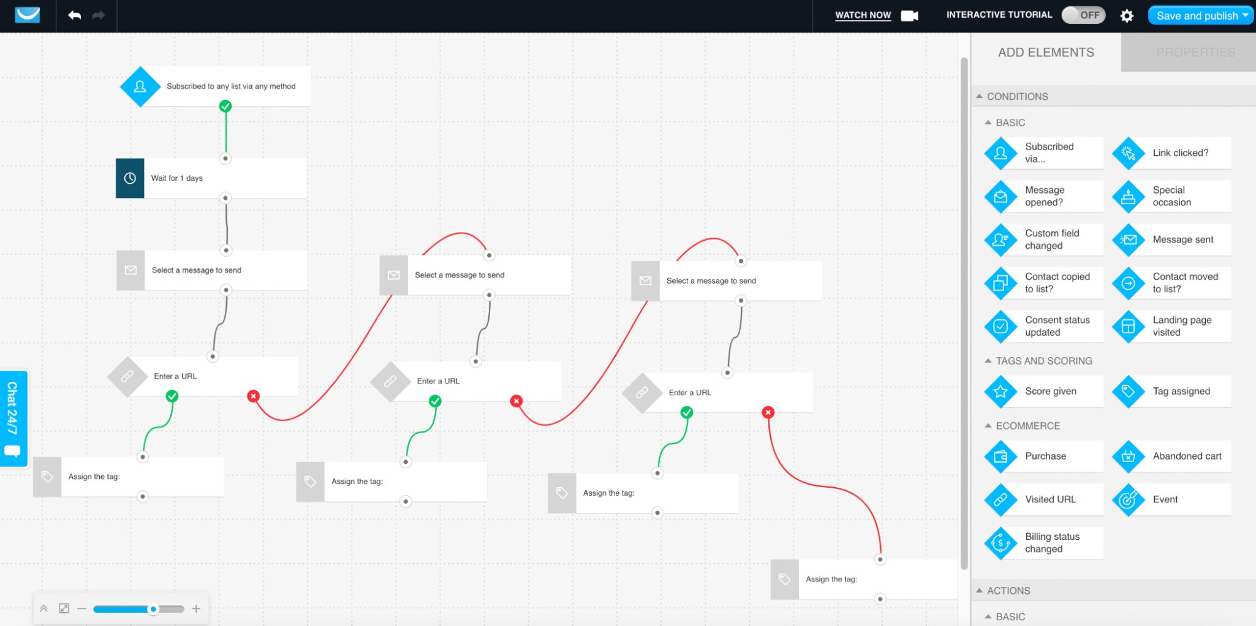Select the leftmost 'Enter a URL' node
This screenshot has width=1256, height=626.
[203, 376]
